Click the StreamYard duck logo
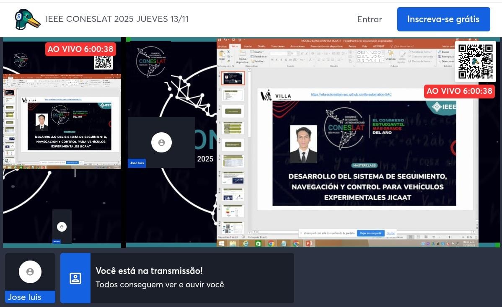502x307 pixels. click(x=27, y=20)
